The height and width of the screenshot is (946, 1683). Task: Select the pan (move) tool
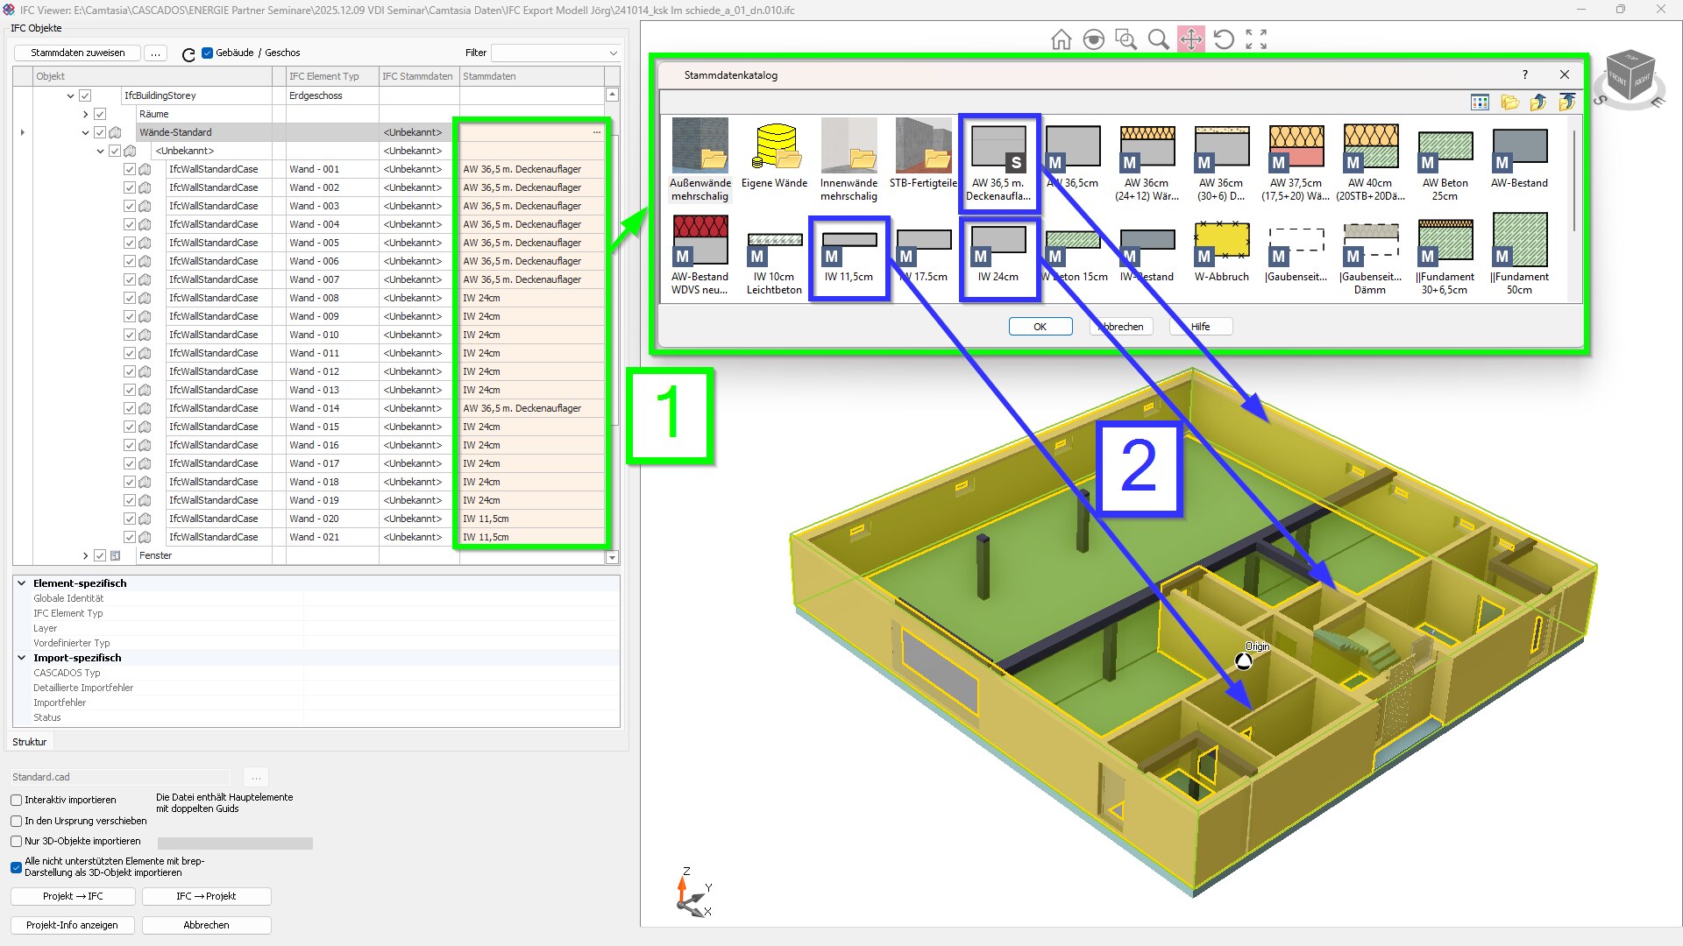coord(1190,39)
